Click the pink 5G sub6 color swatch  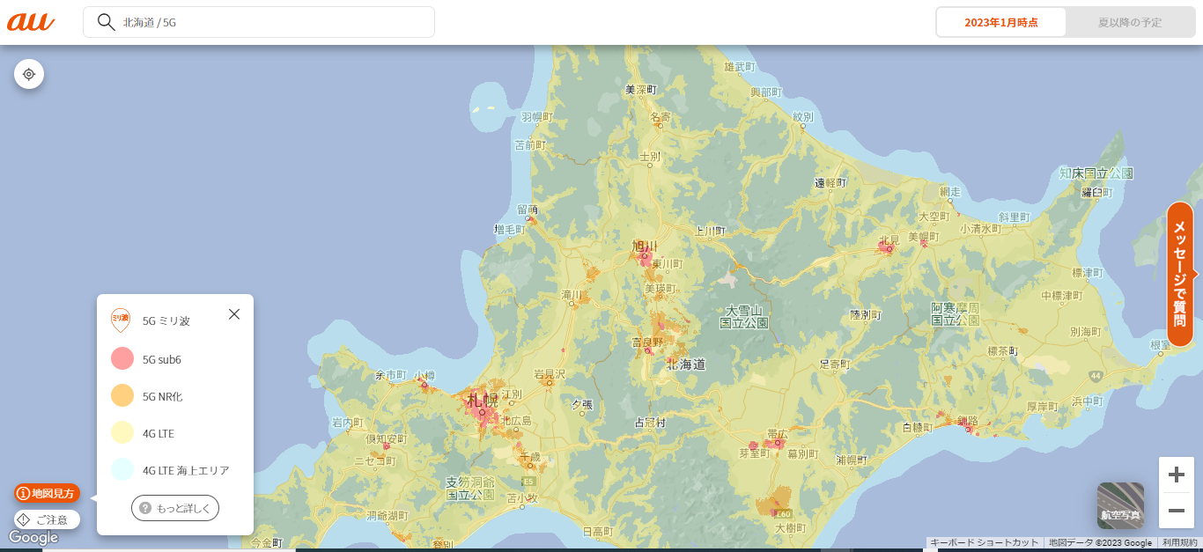click(x=122, y=358)
